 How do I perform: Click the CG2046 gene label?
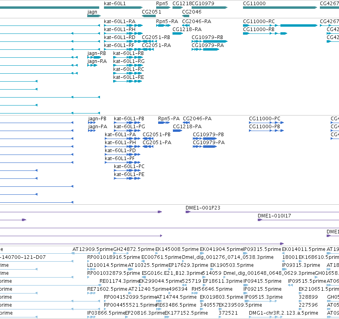click(192, 12)
